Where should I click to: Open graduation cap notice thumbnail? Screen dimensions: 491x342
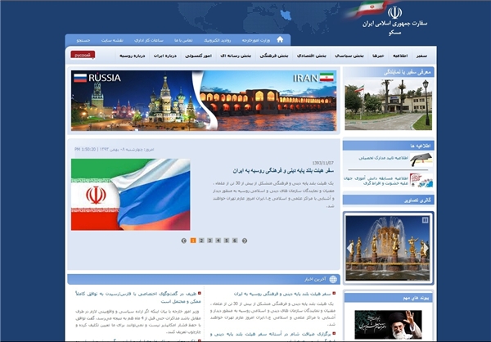click(x=421, y=160)
